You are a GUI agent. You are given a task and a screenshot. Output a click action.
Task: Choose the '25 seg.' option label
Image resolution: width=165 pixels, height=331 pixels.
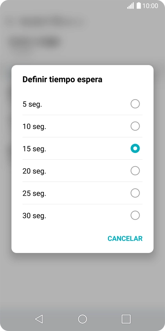34,194
